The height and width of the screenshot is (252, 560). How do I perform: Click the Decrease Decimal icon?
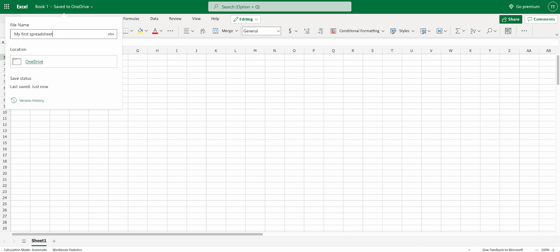click(x=320, y=31)
